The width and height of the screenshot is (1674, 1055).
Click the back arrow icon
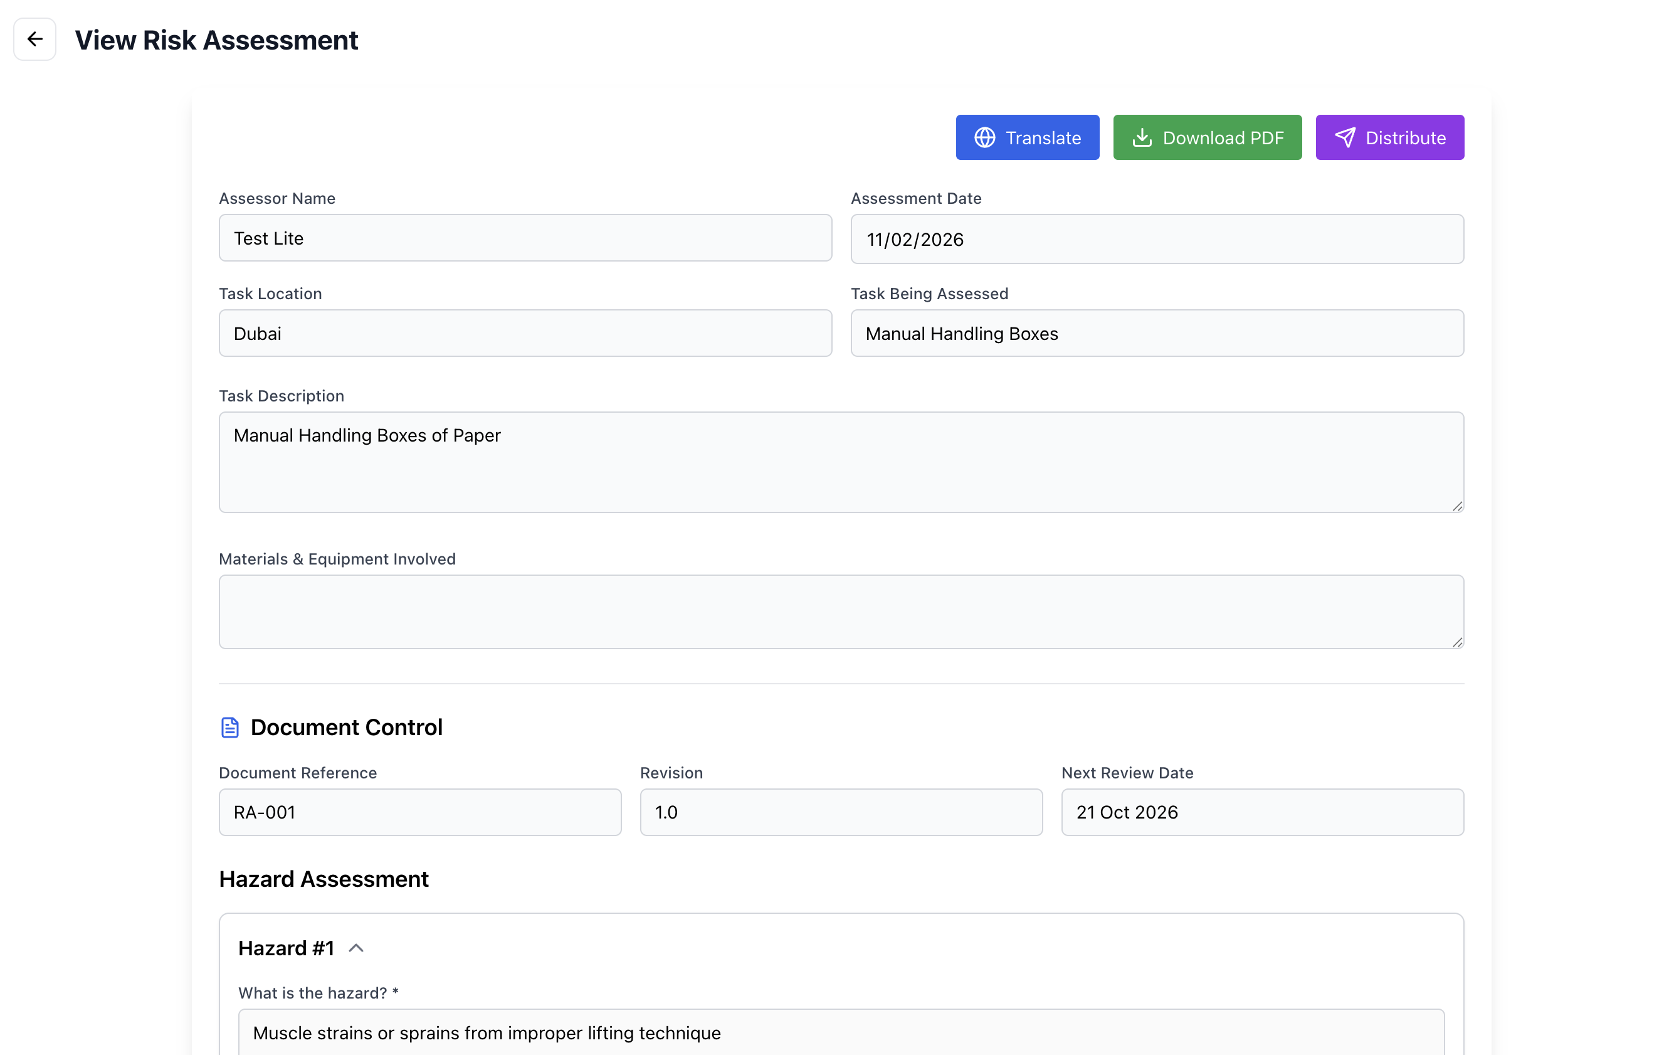[34, 40]
